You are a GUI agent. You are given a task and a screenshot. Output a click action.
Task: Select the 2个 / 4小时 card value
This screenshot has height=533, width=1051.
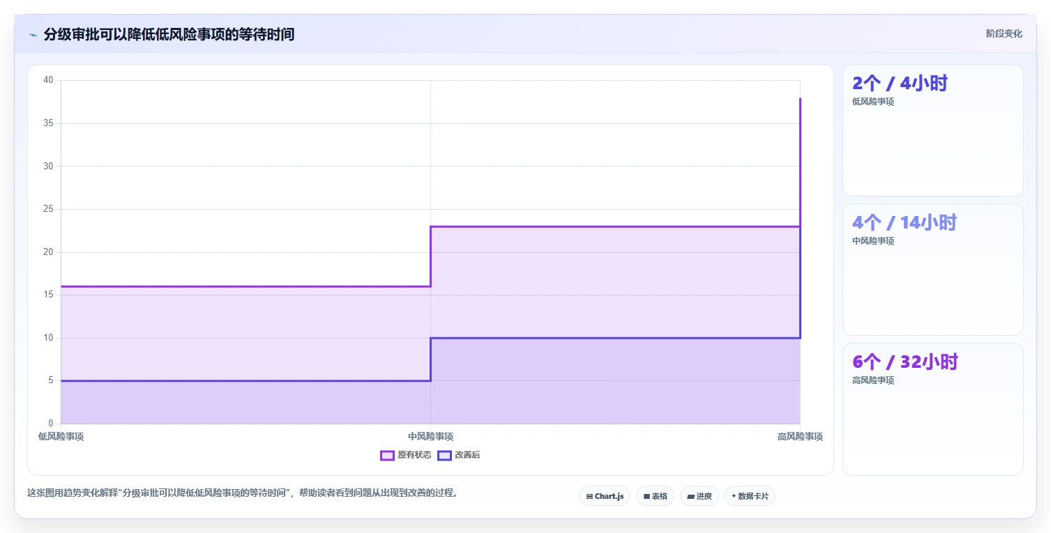coord(900,84)
